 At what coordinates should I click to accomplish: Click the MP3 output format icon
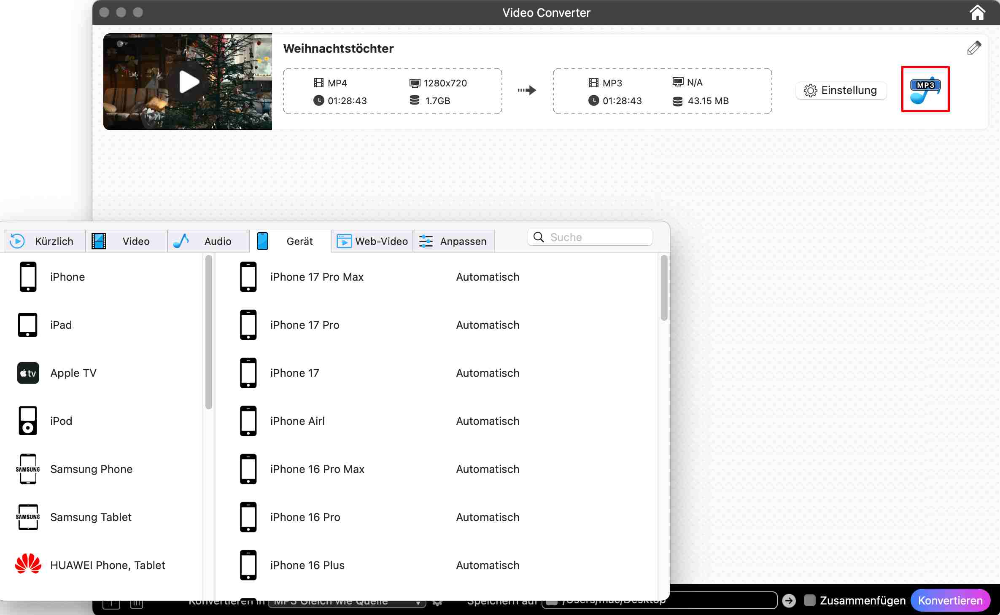pyautogui.click(x=925, y=89)
